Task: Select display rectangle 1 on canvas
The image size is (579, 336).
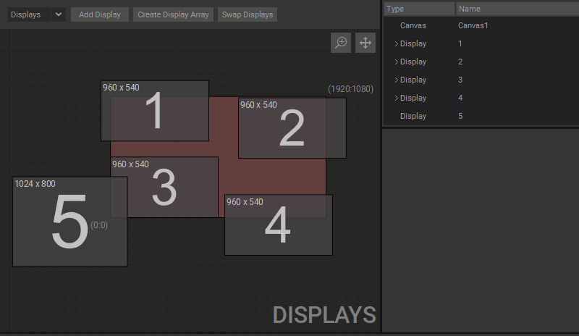Action: (155, 111)
